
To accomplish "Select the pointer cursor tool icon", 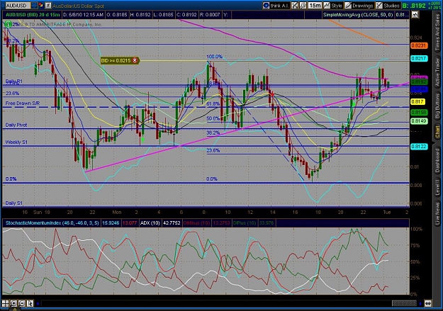I will tap(30, 304).
